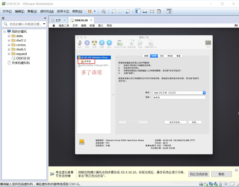
Task: Expand the expand folder node
Action: pyautogui.click(x=9, y=54)
